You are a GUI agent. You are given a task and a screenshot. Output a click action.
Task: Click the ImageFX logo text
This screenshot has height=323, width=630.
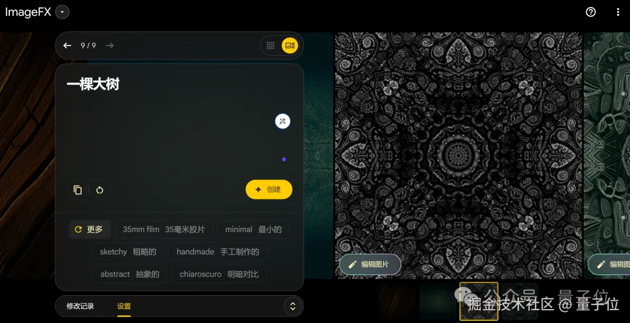[x=28, y=12]
